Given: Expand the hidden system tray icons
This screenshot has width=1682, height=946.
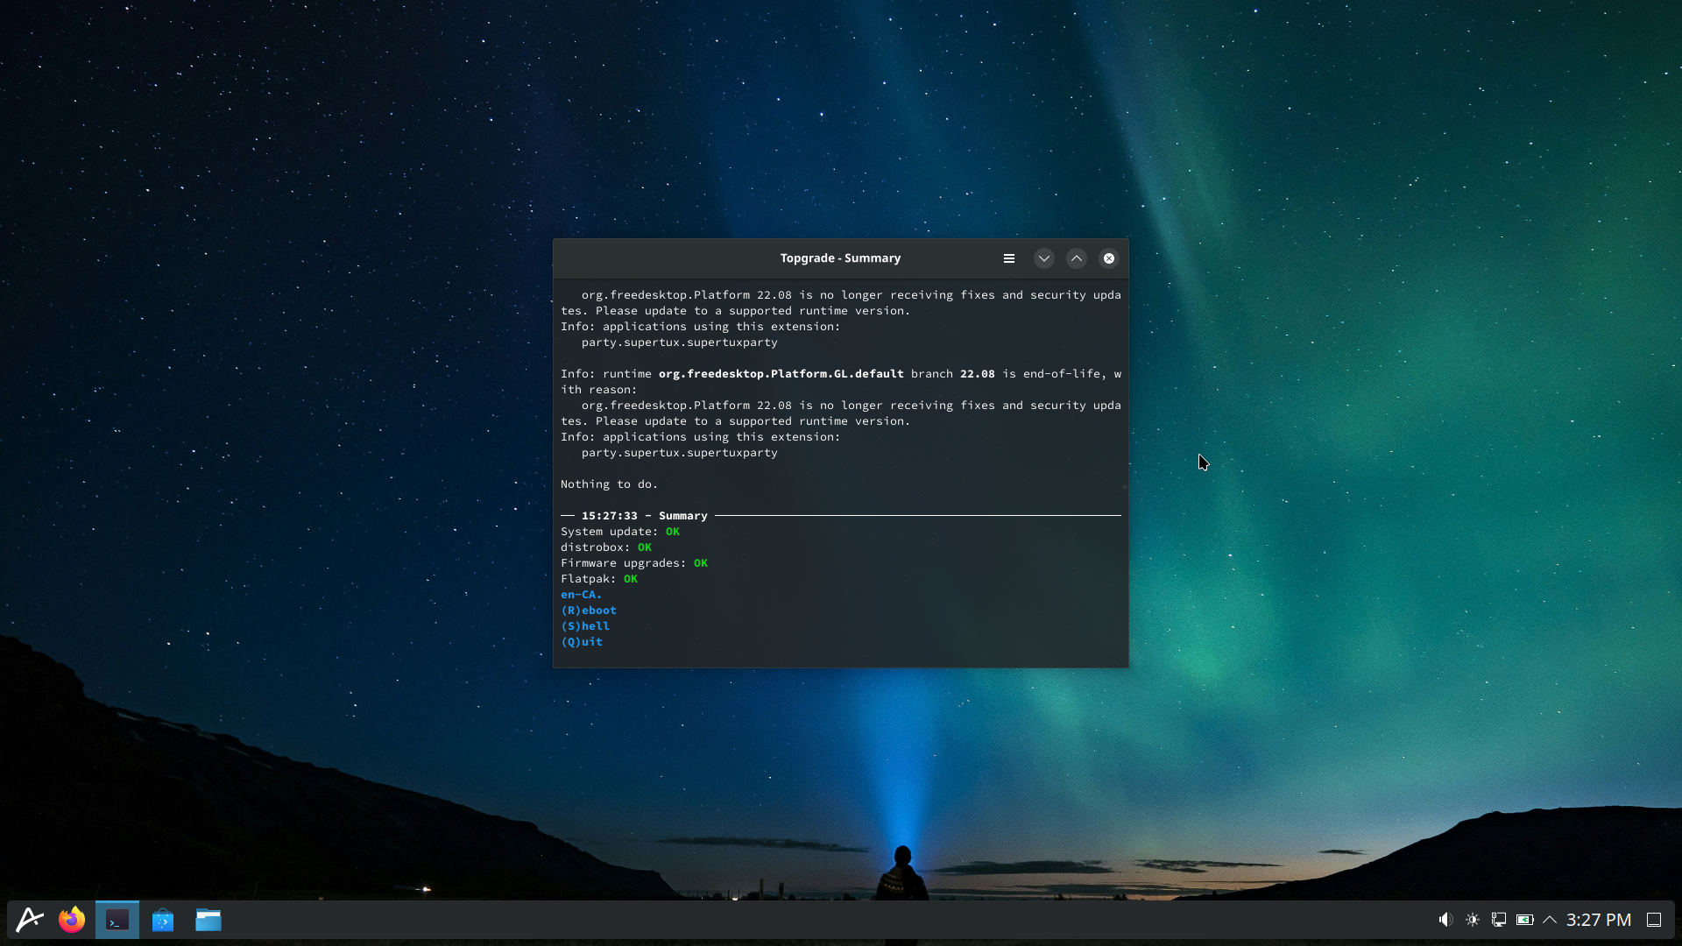Looking at the screenshot, I should click(1550, 920).
